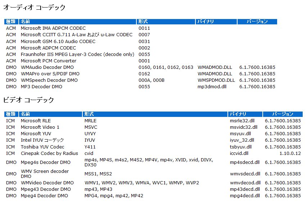Select the 'wmvdecod.dll' binary cell
This screenshot has width=307, height=203.
click(x=245, y=183)
